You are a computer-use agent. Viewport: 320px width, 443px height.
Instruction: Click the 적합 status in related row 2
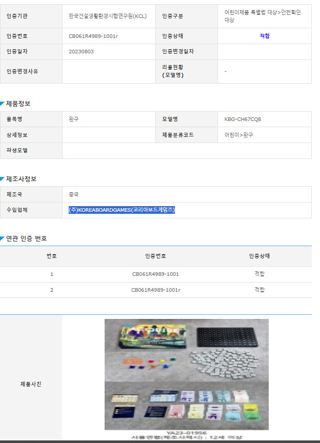pyautogui.click(x=259, y=290)
